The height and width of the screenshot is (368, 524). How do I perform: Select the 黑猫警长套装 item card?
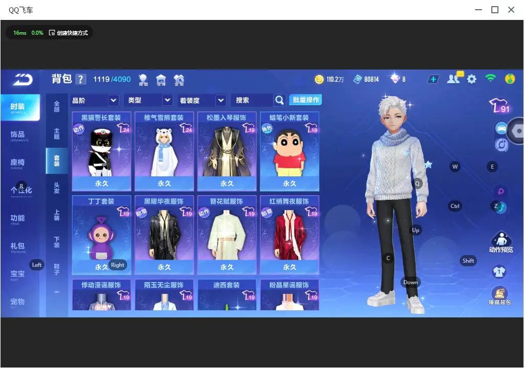click(x=102, y=151)
